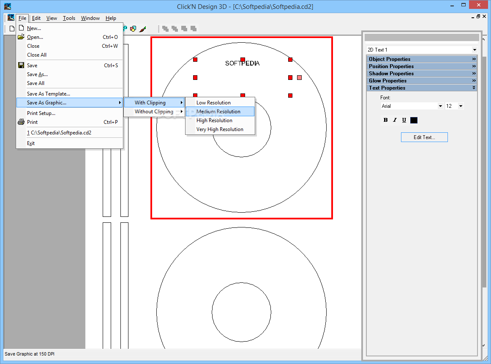This screenshot has width=491, height=364.
Task: Click the Edit Text... button
Action: coord(424,137)
